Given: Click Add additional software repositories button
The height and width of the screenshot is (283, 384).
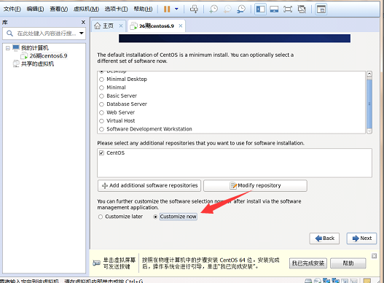Looking at the screenshot, I should pos(149,186).
